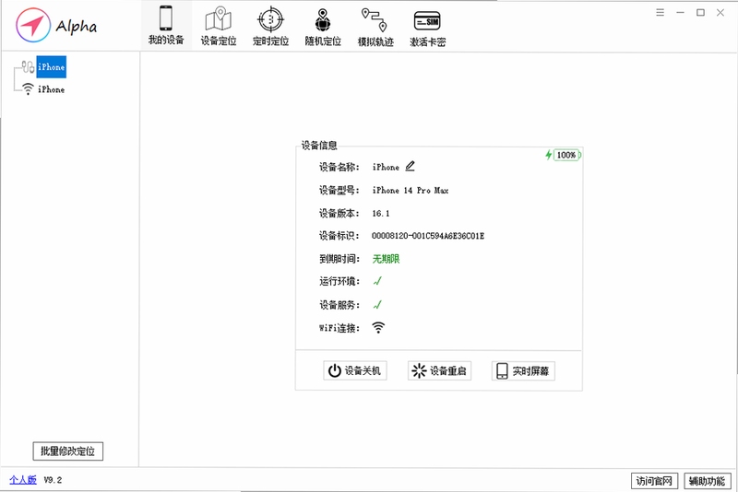The height and width of the screenshot is (492, 738).
Task: Maximize the application window
Action: pos(700,13)
